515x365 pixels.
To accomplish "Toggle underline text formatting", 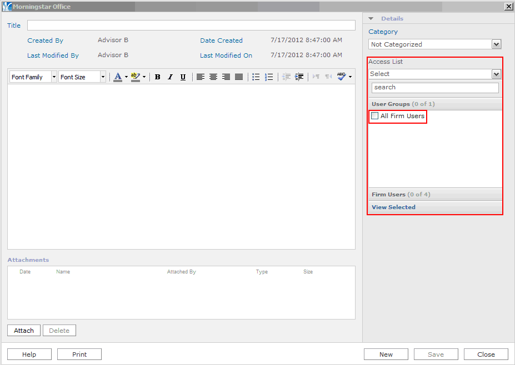I will click(x=183, y=77).
